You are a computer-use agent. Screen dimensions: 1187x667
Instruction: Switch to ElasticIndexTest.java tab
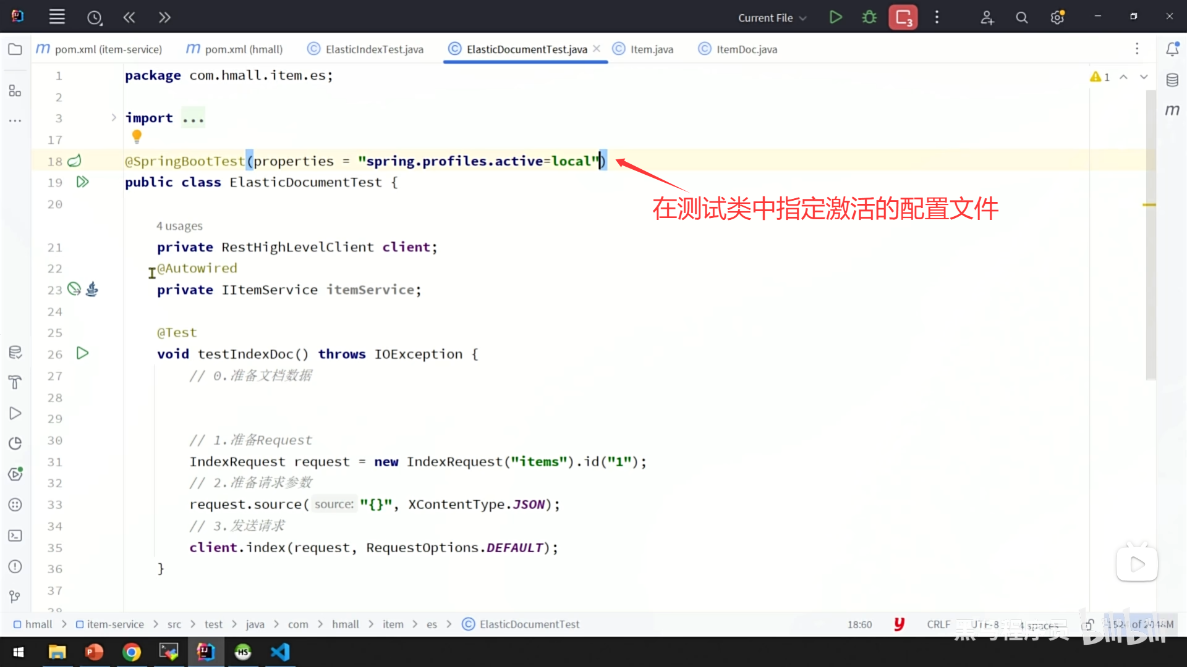373,49
